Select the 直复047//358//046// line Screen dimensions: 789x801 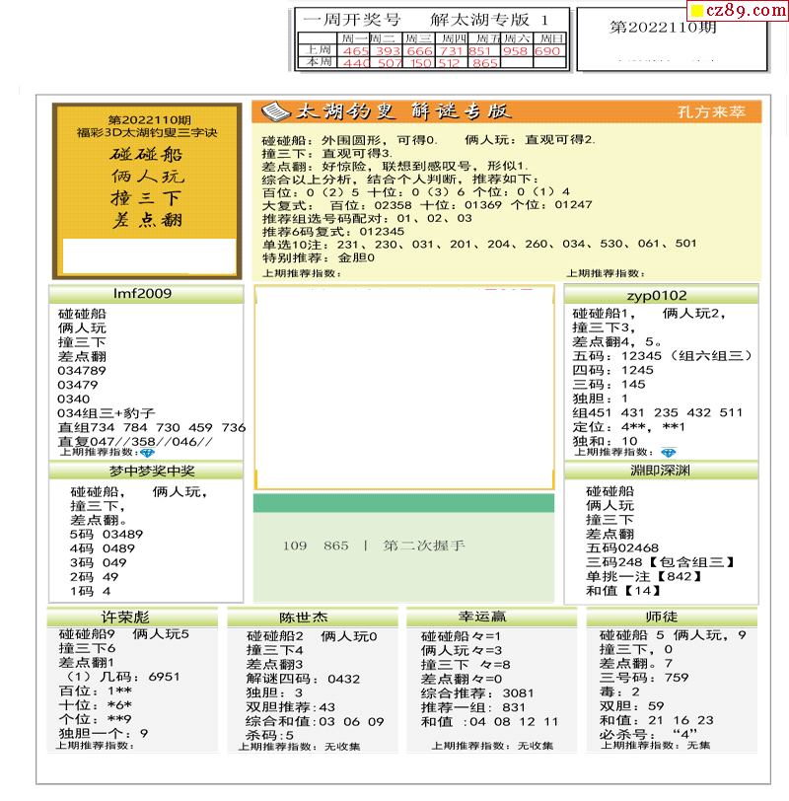point(135,441)
